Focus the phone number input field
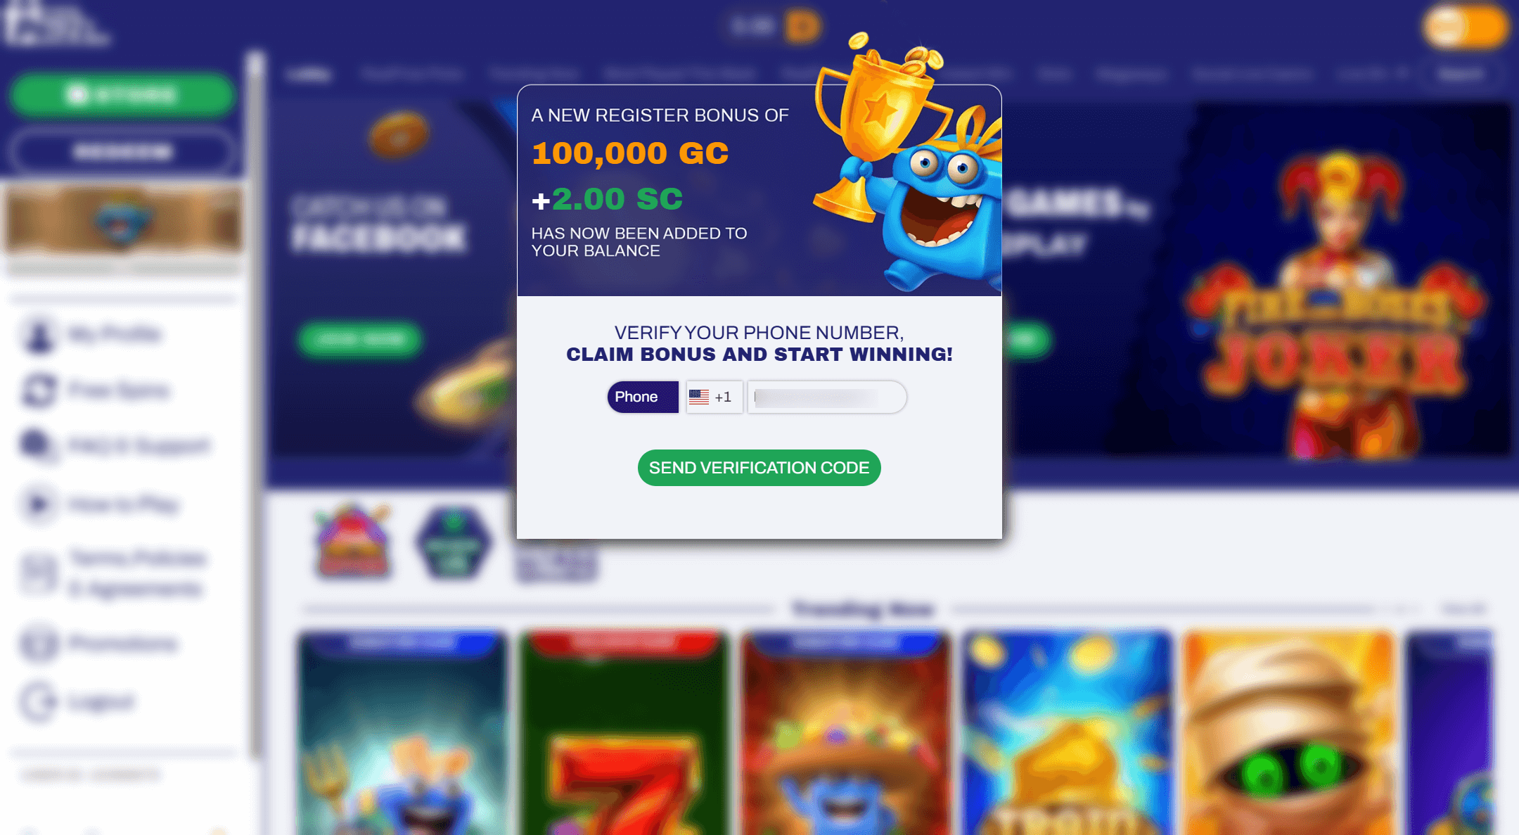The height and width of the screenshot is (835, 1519). (x=827, y=397)
